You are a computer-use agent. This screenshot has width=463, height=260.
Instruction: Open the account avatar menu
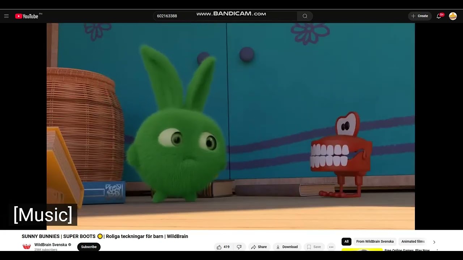click(453, 16)
